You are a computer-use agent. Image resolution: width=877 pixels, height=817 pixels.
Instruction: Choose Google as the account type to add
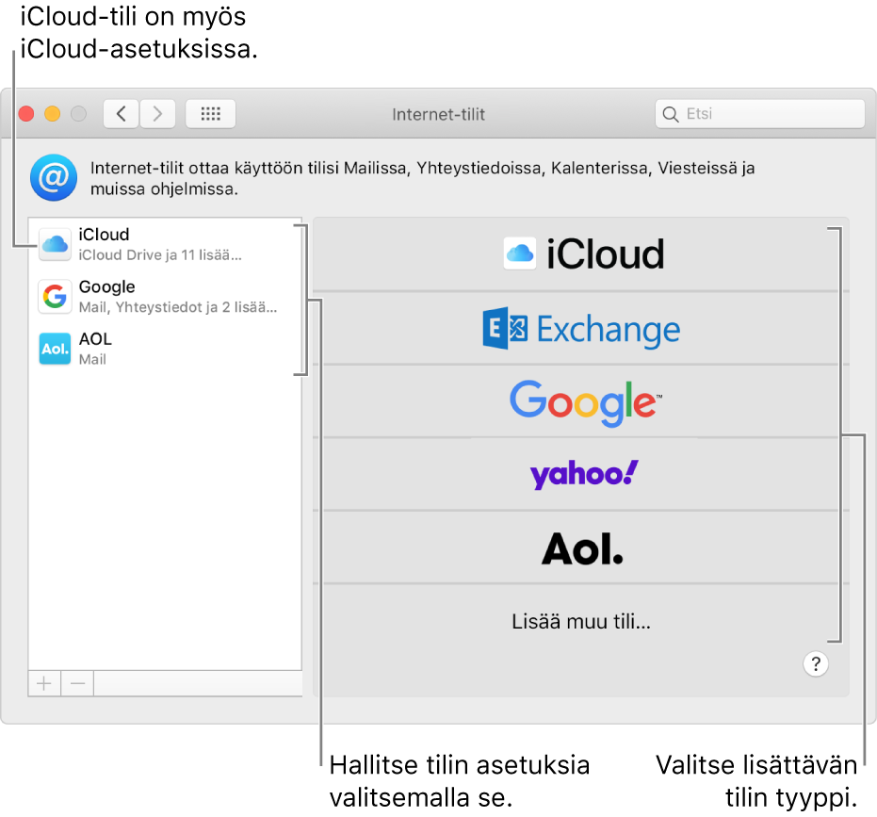click(580, 401)
